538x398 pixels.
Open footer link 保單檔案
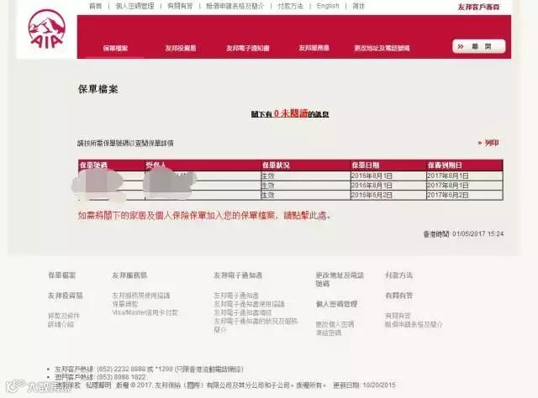(x=61, y=275)
